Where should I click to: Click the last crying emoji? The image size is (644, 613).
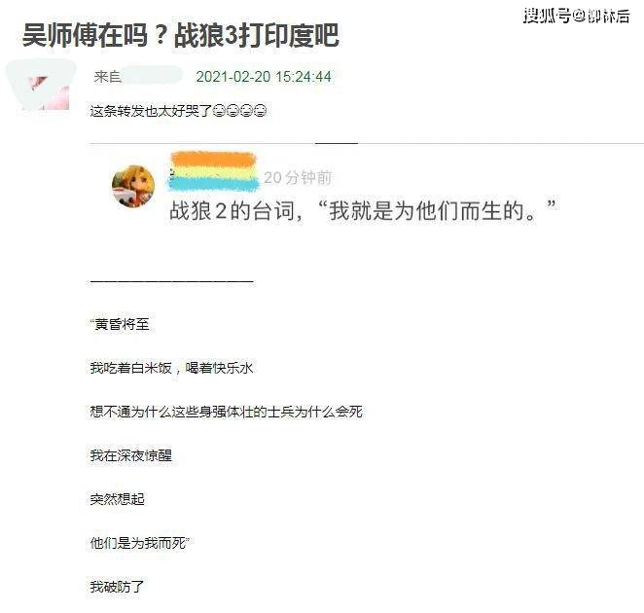coord(260,111)
